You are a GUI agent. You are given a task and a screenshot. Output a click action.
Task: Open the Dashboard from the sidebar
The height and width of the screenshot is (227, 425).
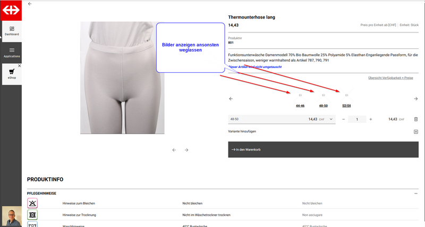[12, 31]
